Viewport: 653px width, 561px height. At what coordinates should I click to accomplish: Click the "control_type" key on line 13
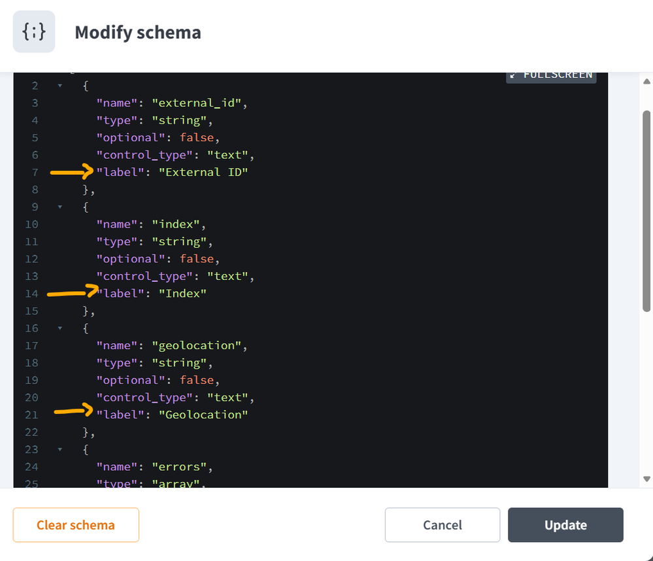click(144, 277)
